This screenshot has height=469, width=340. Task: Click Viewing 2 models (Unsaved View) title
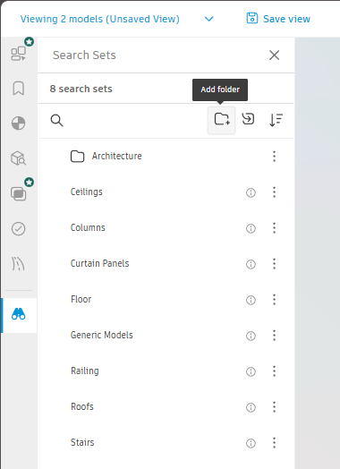100,19
